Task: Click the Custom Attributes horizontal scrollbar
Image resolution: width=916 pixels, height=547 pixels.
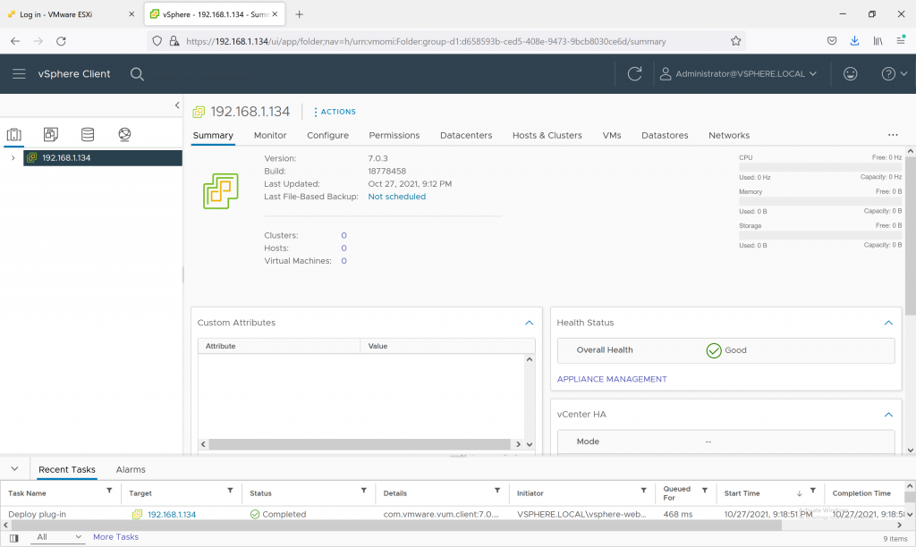Action: [x=360, y=444]
